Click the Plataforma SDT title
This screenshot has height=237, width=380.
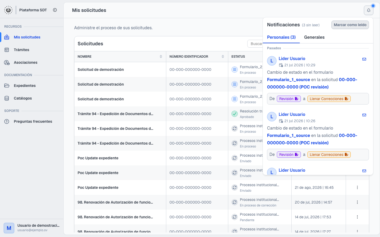[x=33, y=10]
